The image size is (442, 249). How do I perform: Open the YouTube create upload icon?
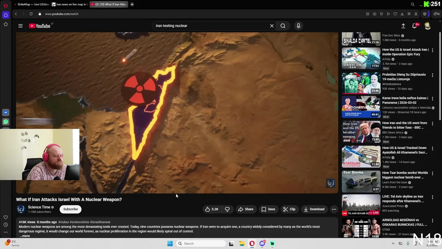(x=403, y=26)
